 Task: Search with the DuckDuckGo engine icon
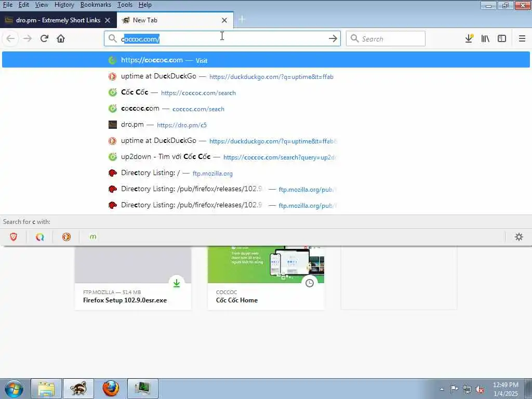(66, 237)
